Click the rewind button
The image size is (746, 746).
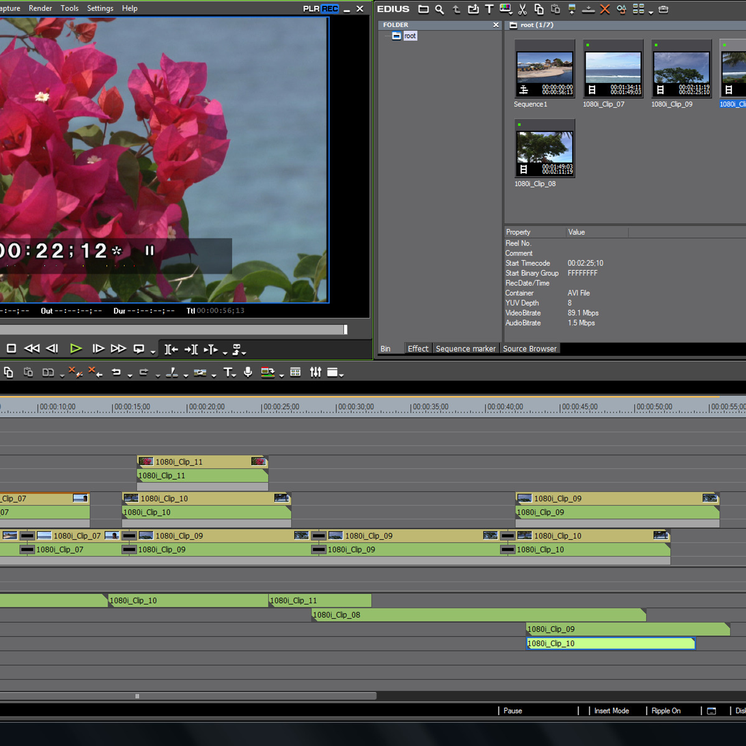click(x=32, y=348)
